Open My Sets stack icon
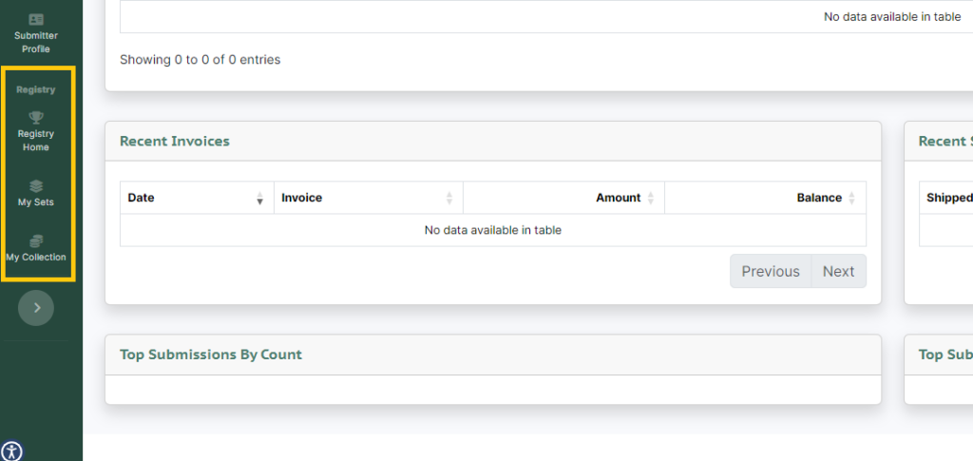Viewport: 973px width, 461px height. [x=36, y=186]
